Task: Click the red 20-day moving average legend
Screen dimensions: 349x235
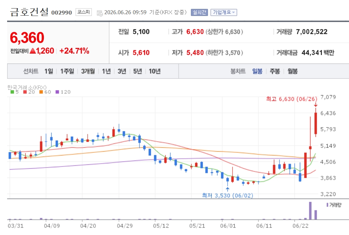Action: coord(29,92)
